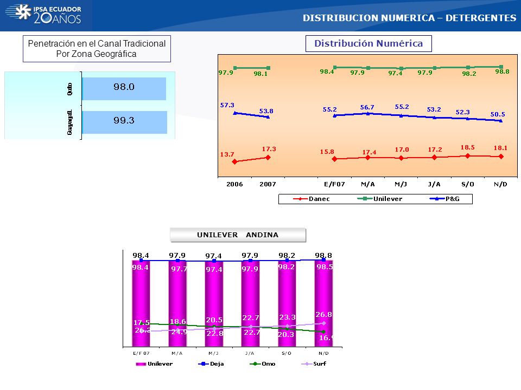Click the red Danec value 15.8
Screen dimensions: 521x390
tap(327, 152)
